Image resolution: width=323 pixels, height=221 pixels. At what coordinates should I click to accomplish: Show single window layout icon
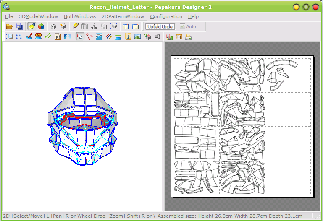click(135, 26)
